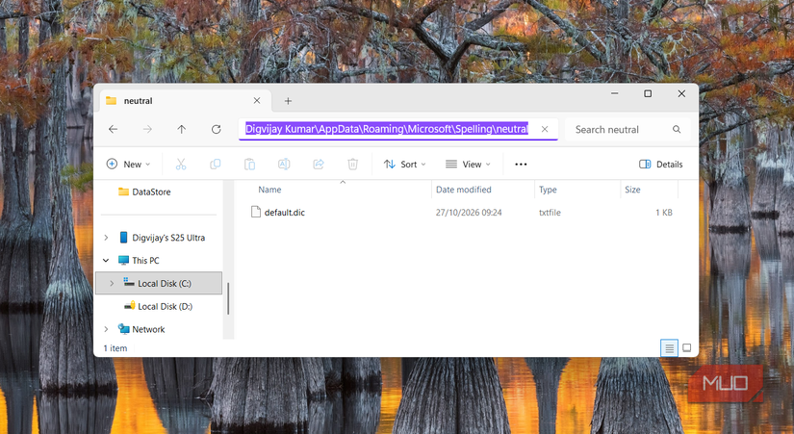Maximize the File Explorer window

(x=648, y=93)
